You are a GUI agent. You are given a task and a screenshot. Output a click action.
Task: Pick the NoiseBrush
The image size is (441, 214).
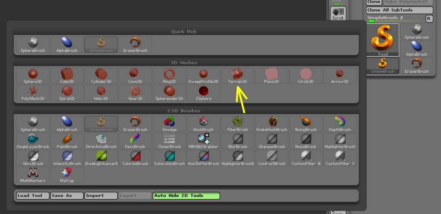[x=306, y=141]
